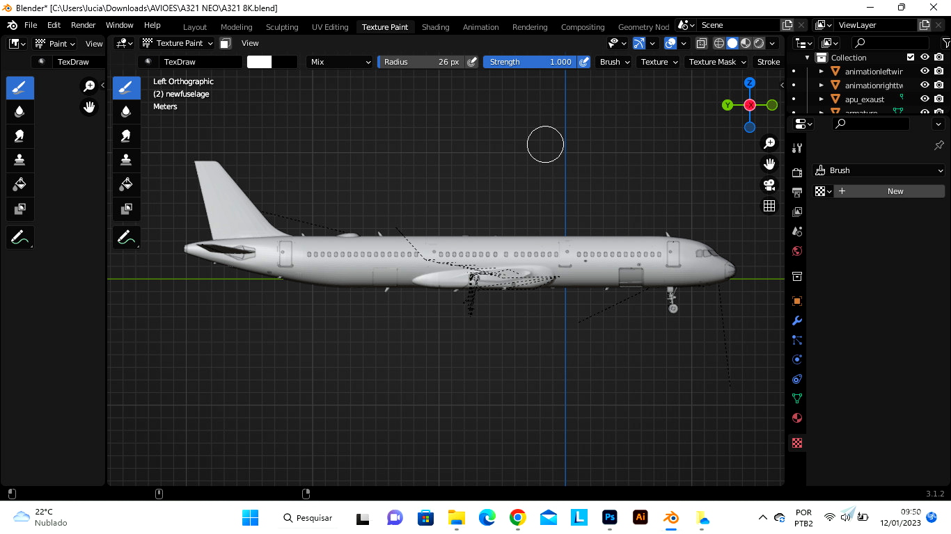
Task: Expand animationleftwing in outliner
Action: point(822,71)
